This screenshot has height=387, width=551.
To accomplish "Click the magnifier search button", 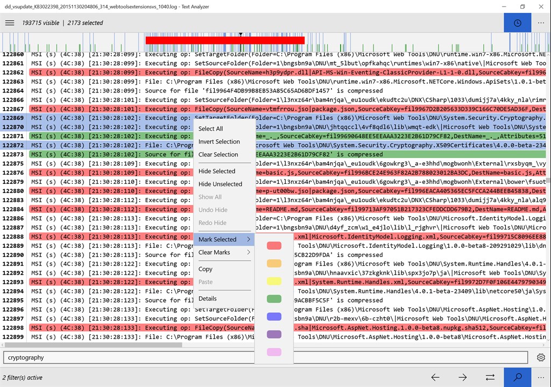I will (517, 377).
